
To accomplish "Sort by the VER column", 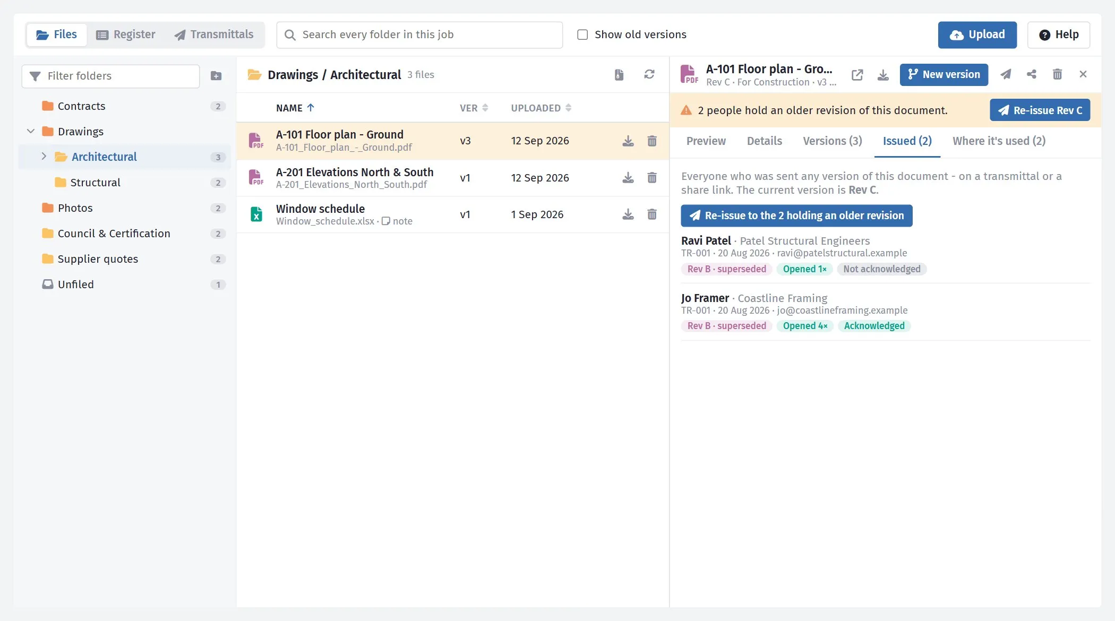I will pos(474,108).
